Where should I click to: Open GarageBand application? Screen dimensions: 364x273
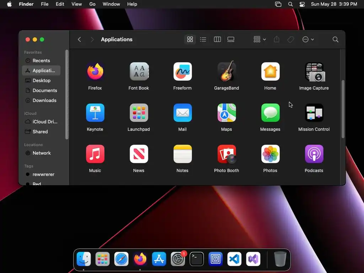226,71
